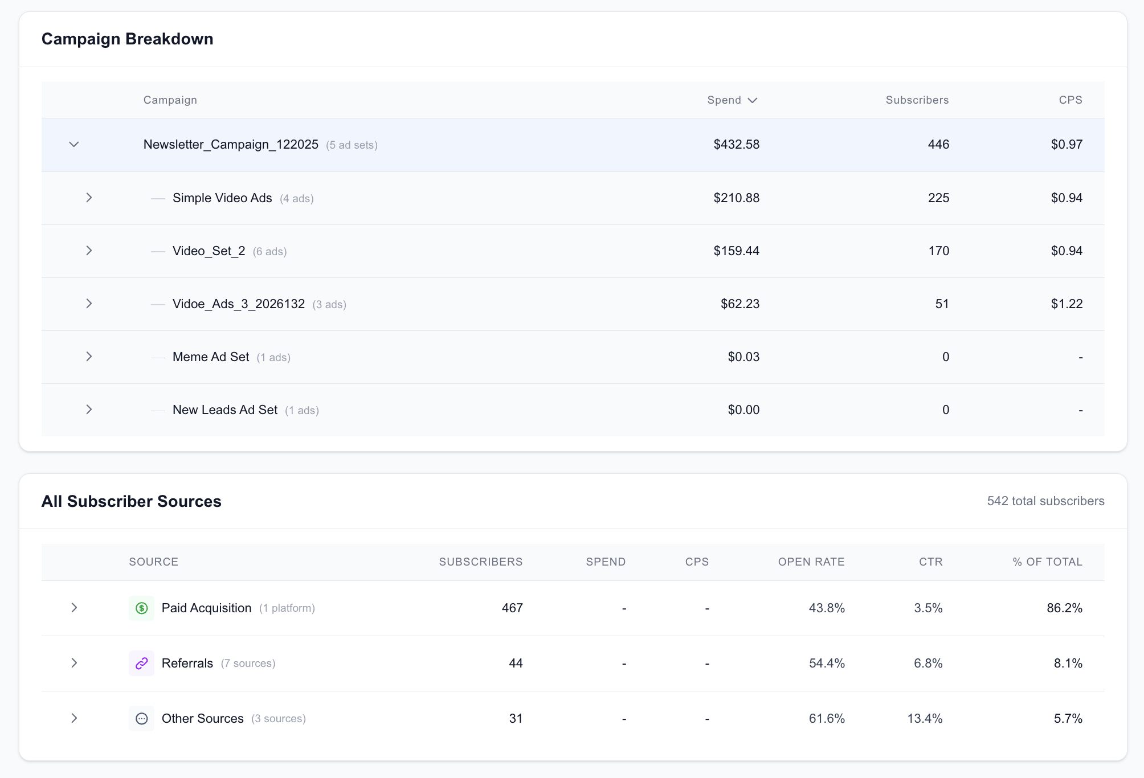Click the purple link icon beside Referrals
Image resolution: width=1144 pixels, height=778 pixels.
coord(141,663)
